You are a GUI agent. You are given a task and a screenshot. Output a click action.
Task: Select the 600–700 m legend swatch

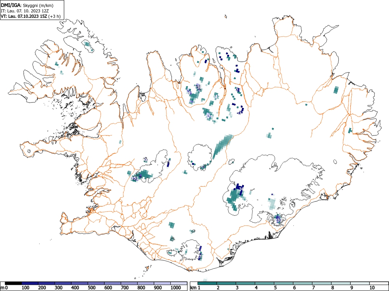tap(113, 283)
